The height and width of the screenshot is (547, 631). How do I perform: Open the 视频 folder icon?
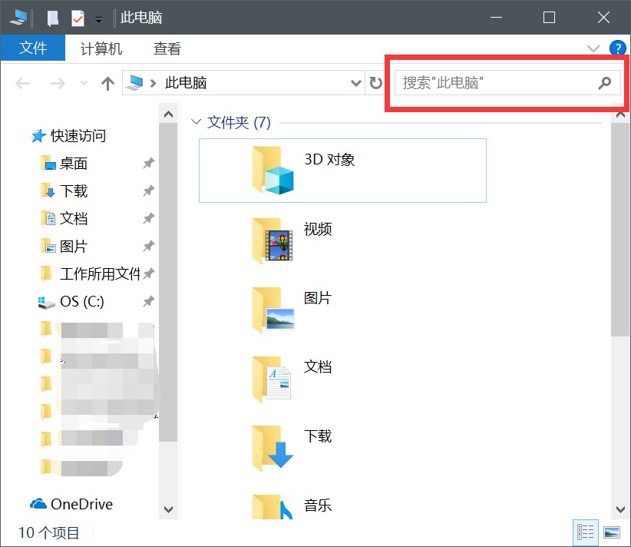pyautogui.click(x=273, y=239)
